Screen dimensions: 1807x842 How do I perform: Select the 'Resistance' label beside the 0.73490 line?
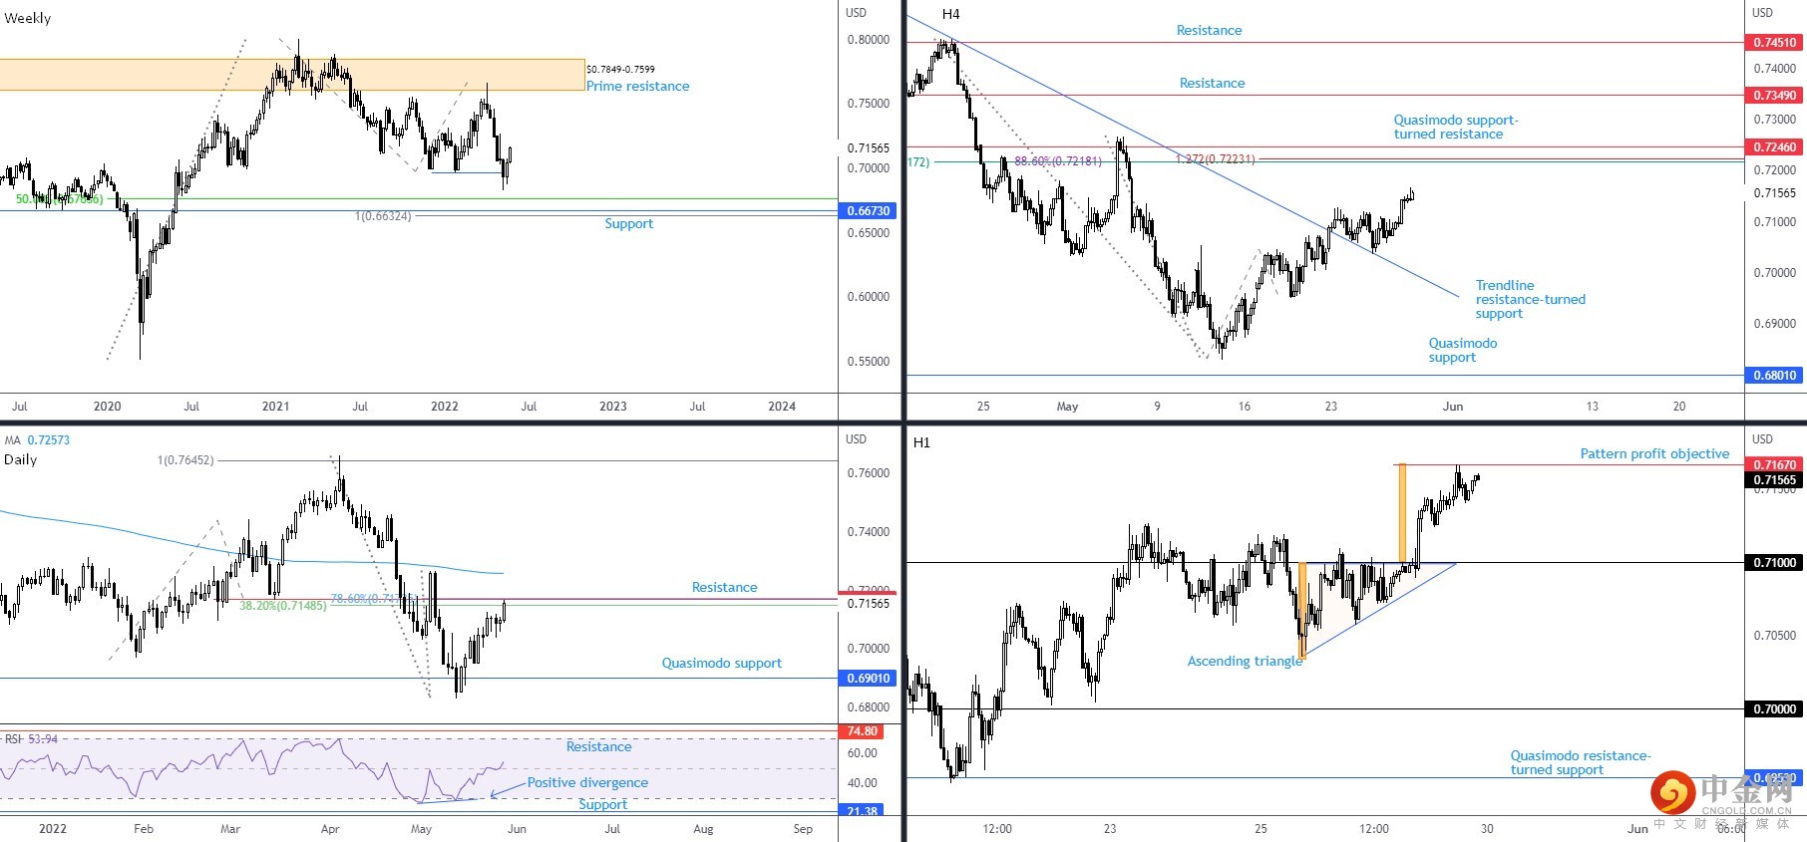(x=1212, y=83)
